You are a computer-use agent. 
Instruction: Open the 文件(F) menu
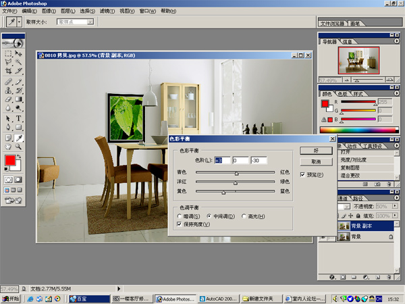pyautogui.click(x=9, y=11)
